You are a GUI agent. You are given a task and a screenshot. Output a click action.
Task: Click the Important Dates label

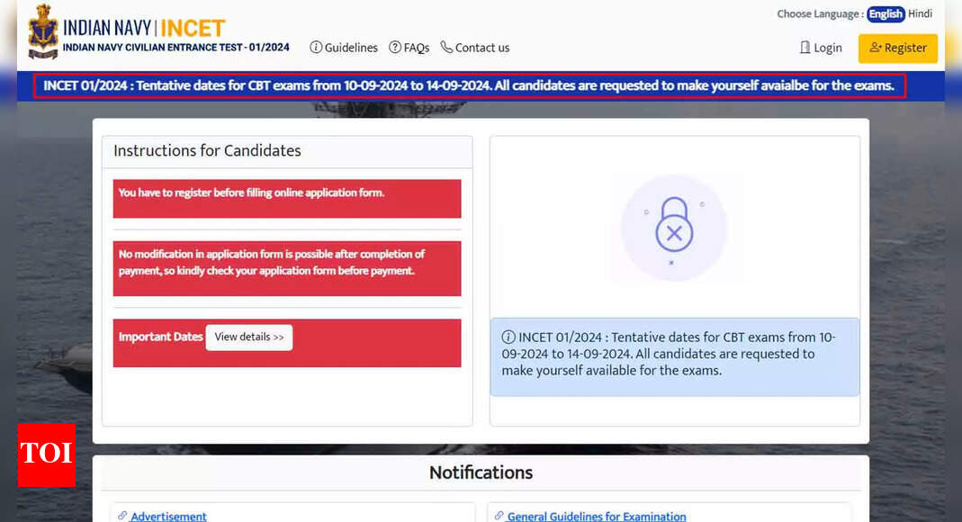coord(160,337)
